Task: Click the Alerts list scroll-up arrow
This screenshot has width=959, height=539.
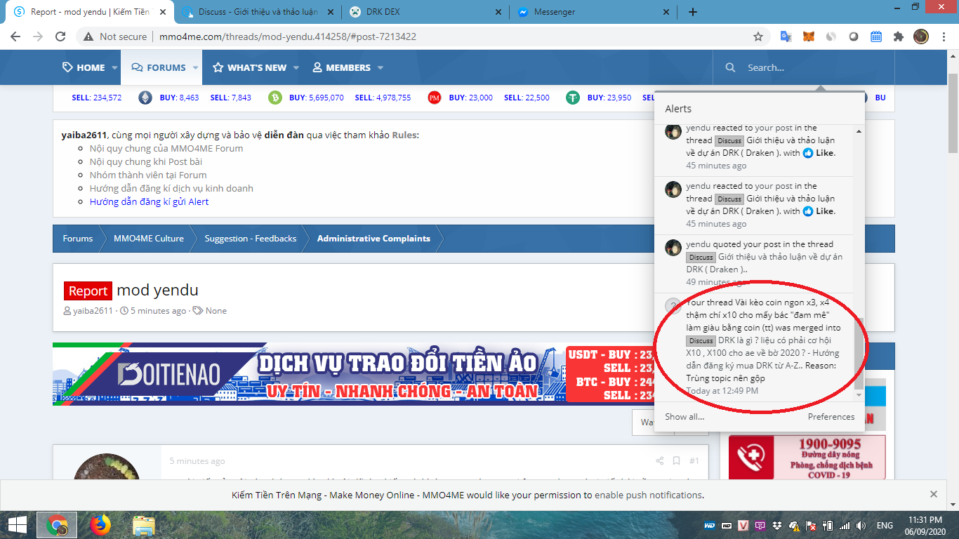Action: point(859,131)
